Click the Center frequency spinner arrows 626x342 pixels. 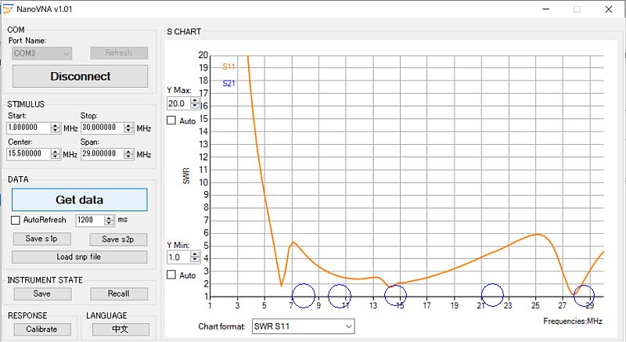56,154
